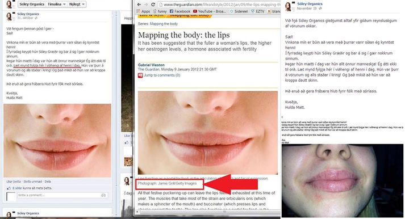The width and height of the screenshot is (405, 219).
Task: Open the Apps bookmarks shortcut
Action: pyautogui.click(x=143, y=11)
